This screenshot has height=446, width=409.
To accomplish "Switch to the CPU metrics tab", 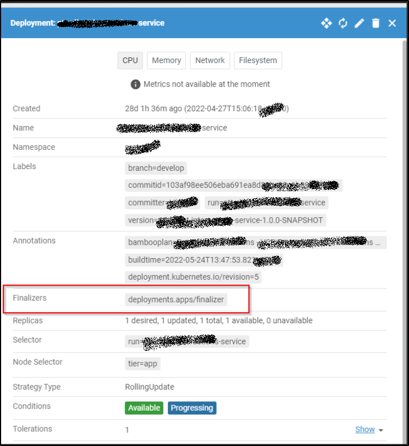I will coord(130,60).
